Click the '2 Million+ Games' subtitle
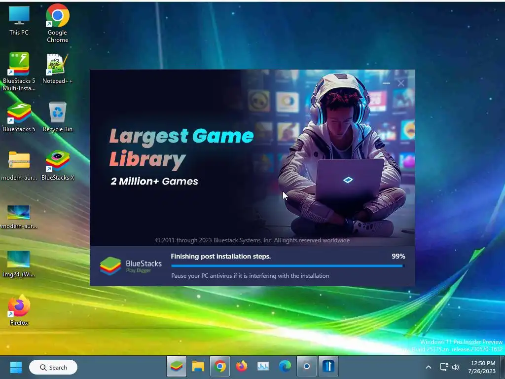505x379 pixels. click(x=154, y=181)
